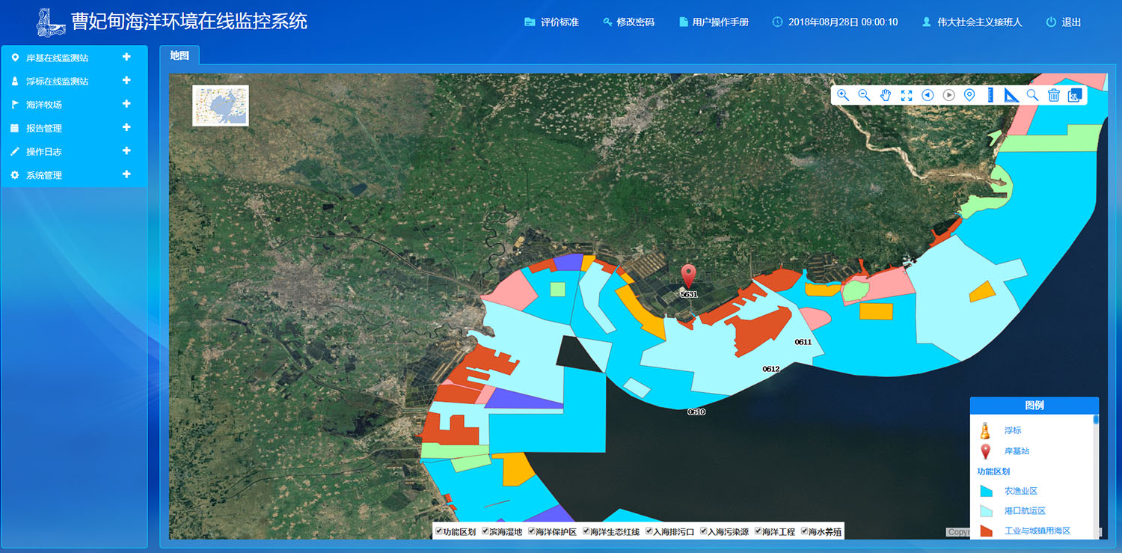This screenshot has width=1122, height=553.
Task: Click the 图例 legend panel header
Action: click(x=1034, y=406)
